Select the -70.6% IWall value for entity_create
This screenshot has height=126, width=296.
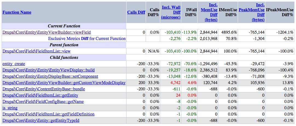(190, 64)
